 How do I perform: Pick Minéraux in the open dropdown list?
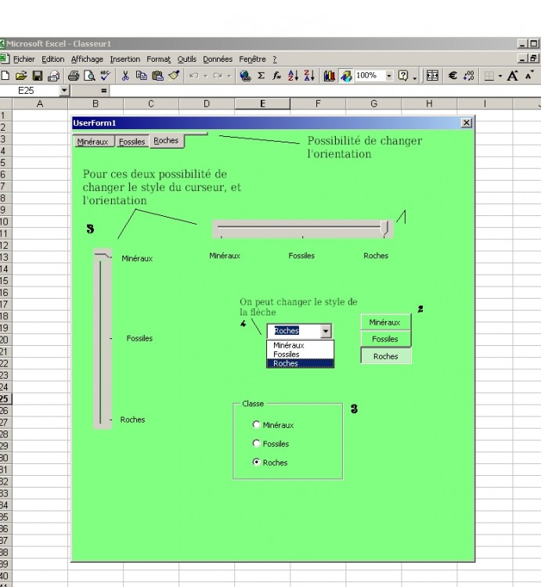(x=290, y=345)
